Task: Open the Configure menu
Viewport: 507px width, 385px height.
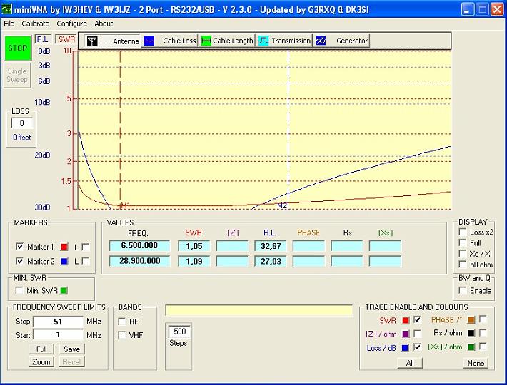Action: point(71,24)
